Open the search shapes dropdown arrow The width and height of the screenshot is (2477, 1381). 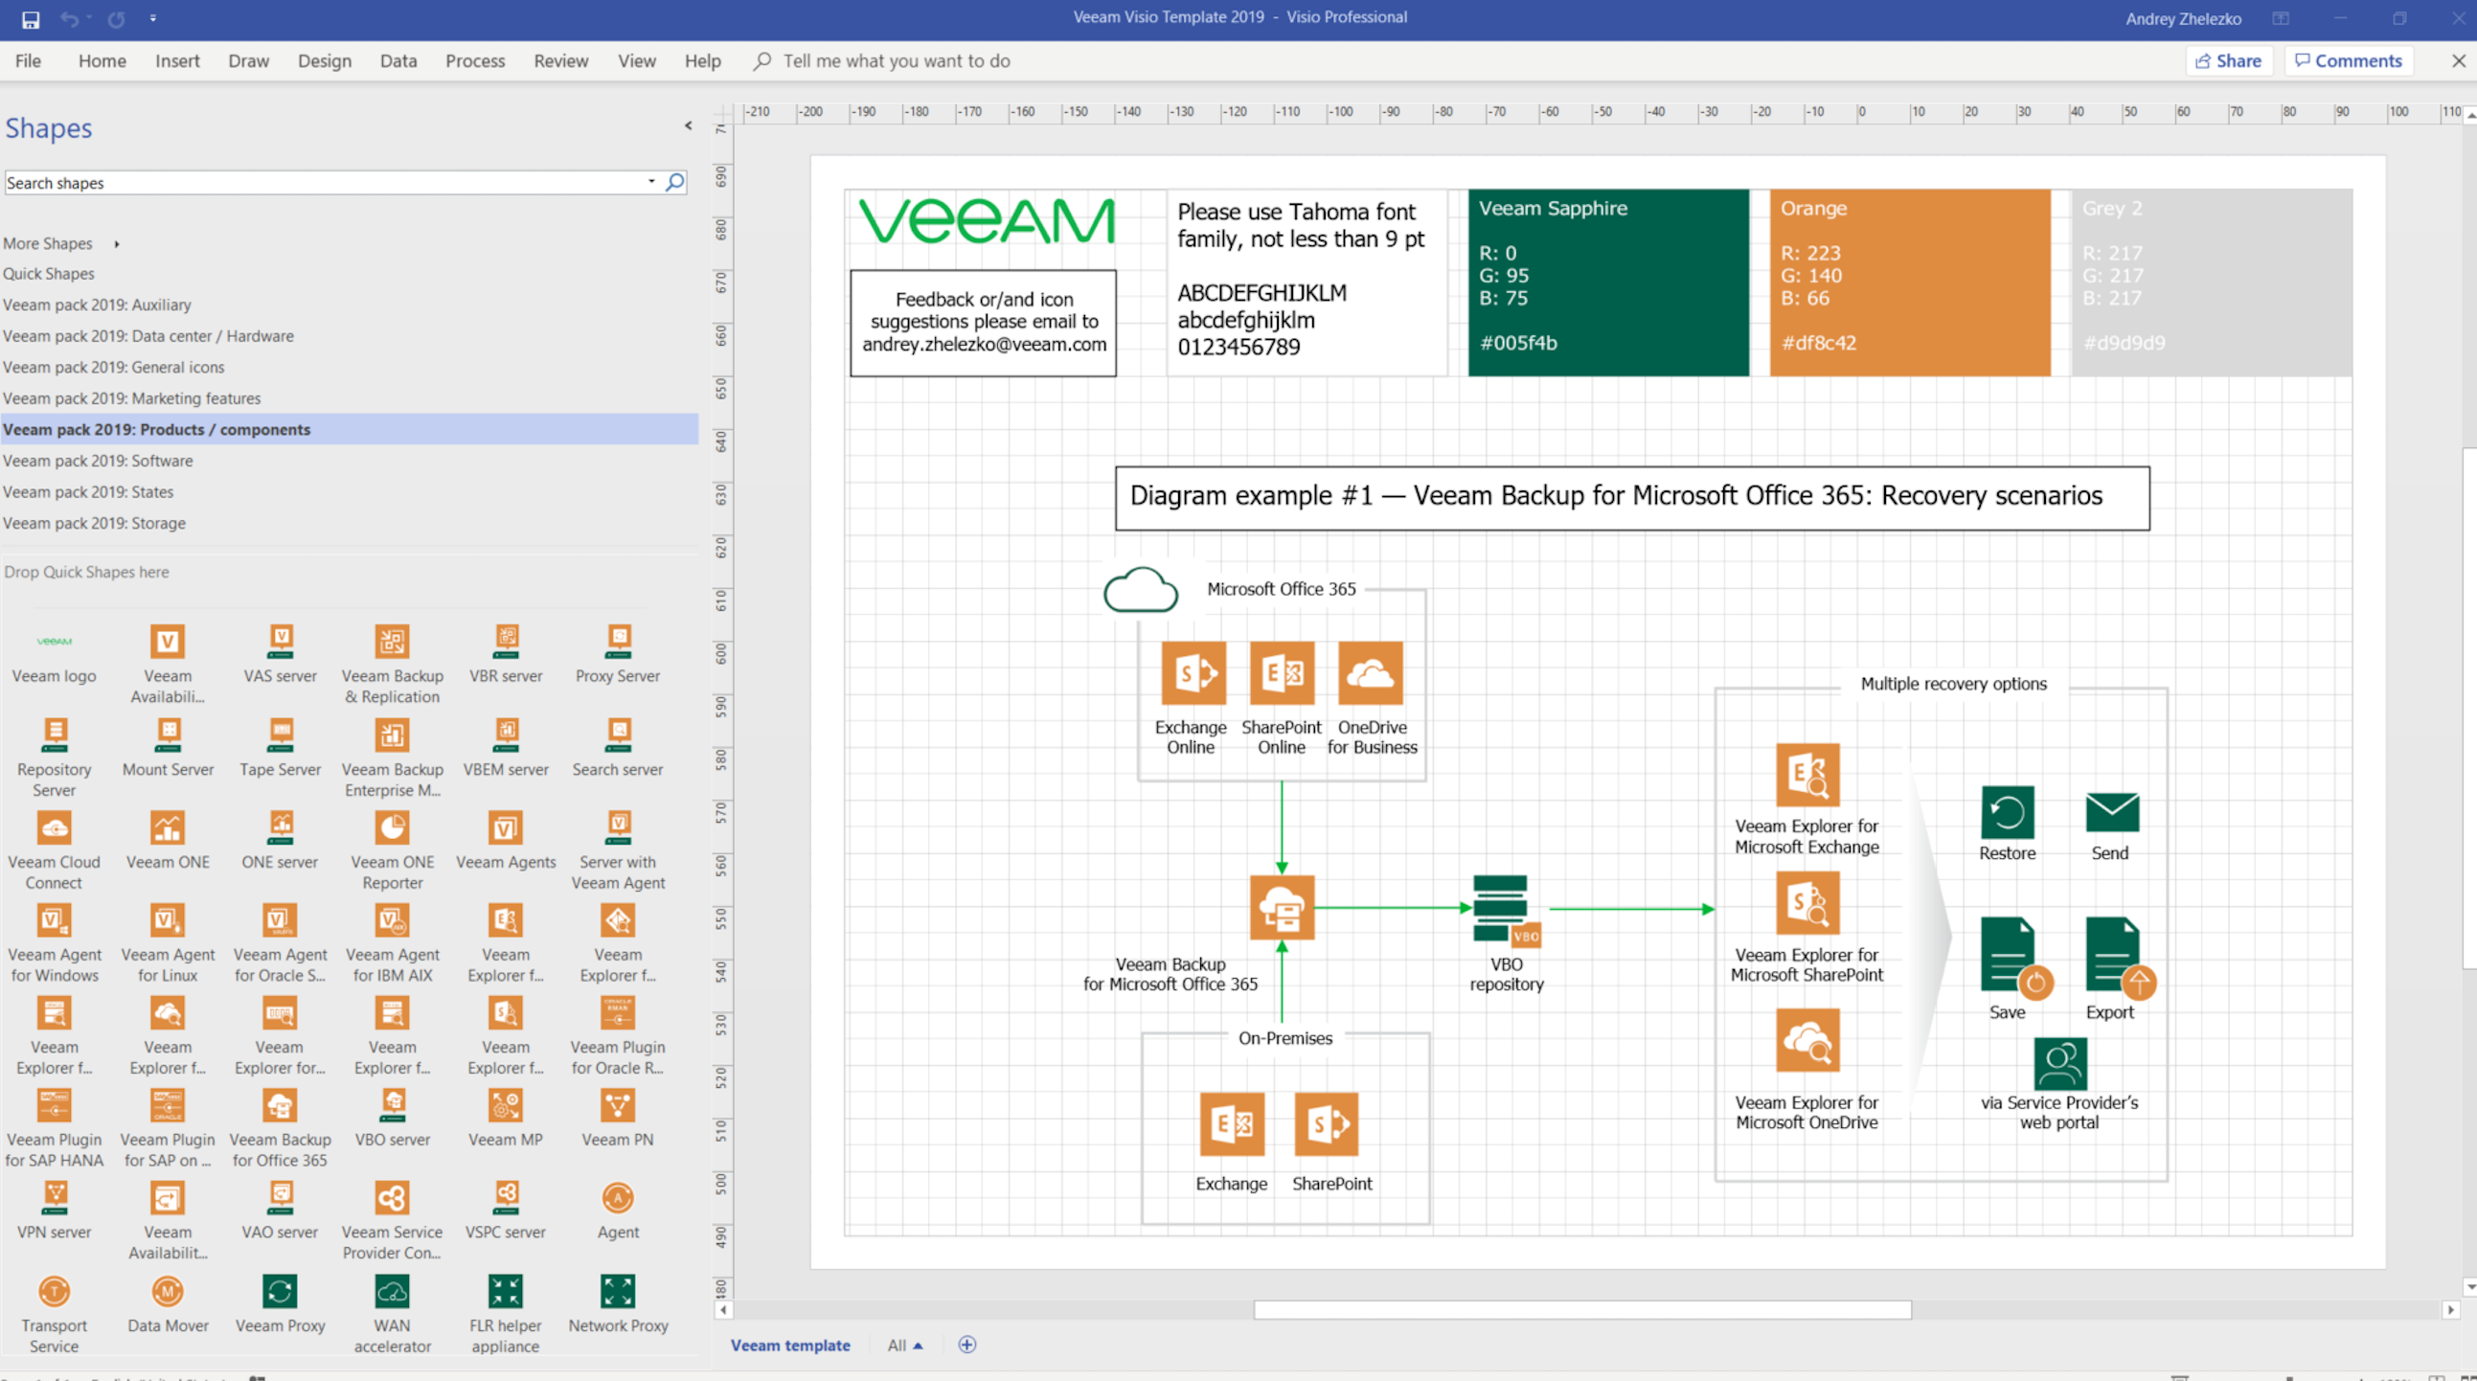[651, 182]
